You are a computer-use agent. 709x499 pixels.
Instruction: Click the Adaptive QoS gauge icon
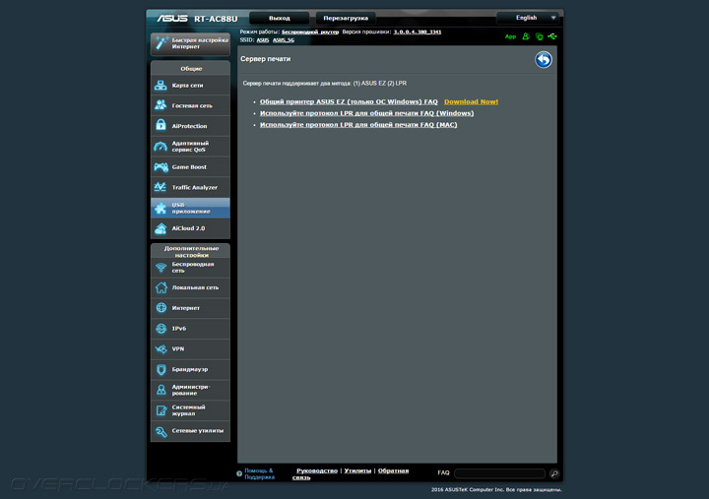161,147
